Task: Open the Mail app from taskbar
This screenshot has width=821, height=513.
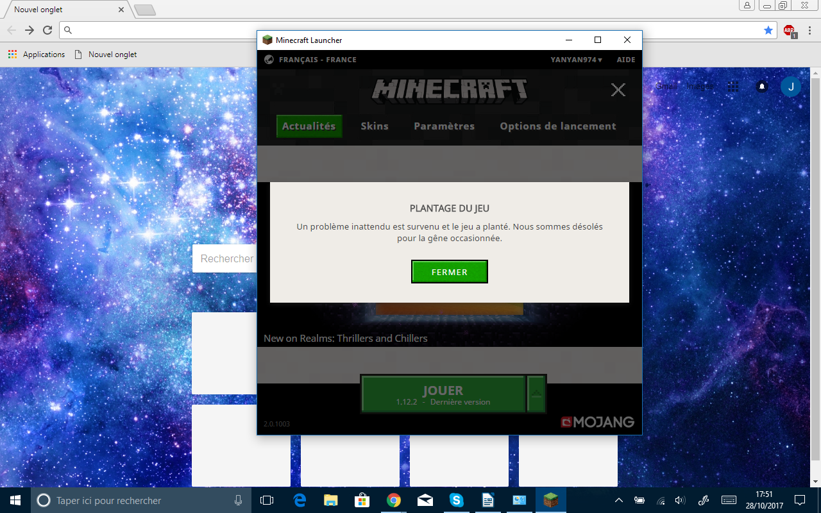Action: 425,500
